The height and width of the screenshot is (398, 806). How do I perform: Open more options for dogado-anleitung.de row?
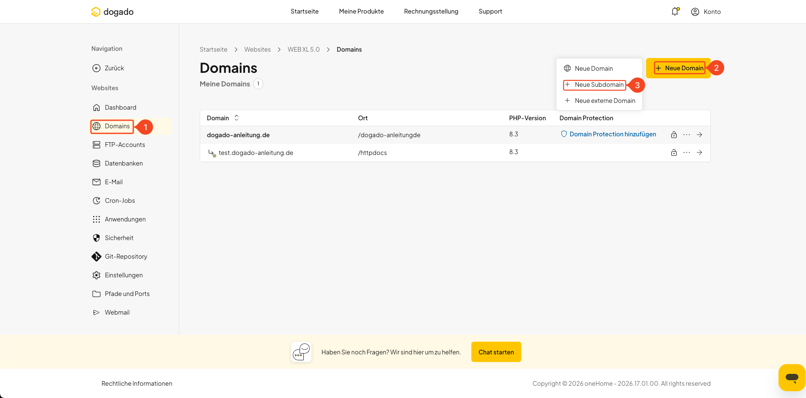point(687,135)
